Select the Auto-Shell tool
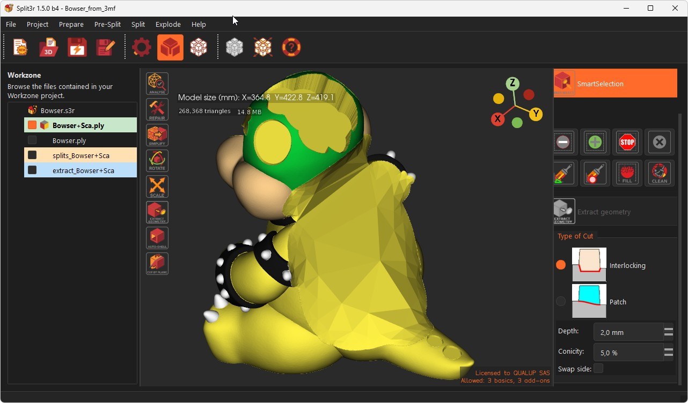The image size is (688, 403). click(x=157, y=238)
